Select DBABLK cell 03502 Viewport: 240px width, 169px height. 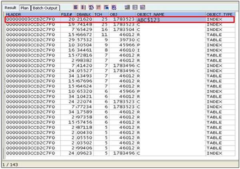point(85,143)
